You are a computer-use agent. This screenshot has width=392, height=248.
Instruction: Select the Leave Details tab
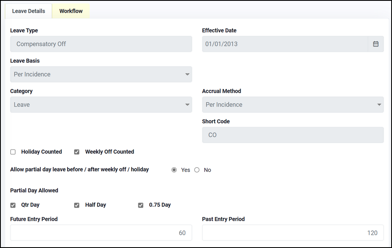coord(28,11)
